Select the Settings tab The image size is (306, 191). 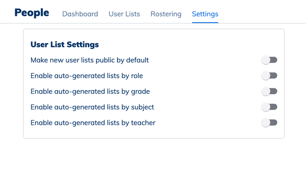coord(205,14)
